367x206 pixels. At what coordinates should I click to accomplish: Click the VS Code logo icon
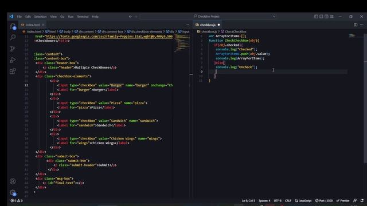click(11, 17)
